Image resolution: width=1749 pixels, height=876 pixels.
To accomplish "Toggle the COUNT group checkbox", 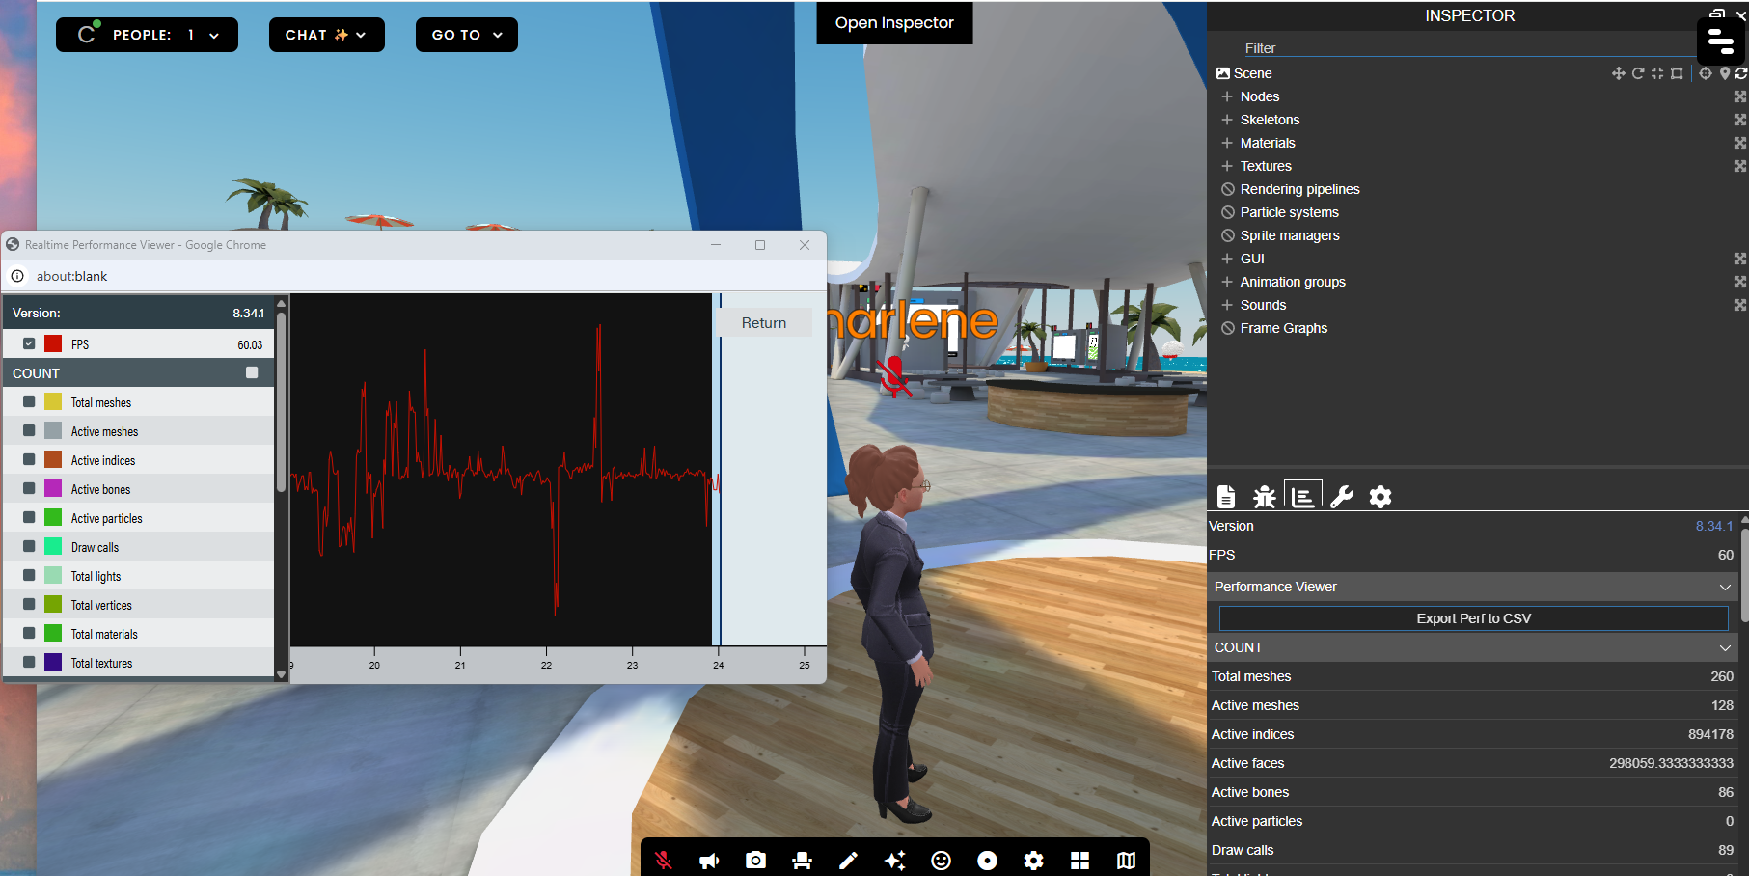I will [x=252, y=372].
